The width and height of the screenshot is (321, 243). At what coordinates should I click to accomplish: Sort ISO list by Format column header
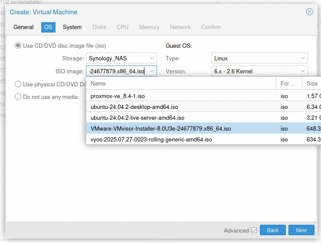click(x=289, y=83)
